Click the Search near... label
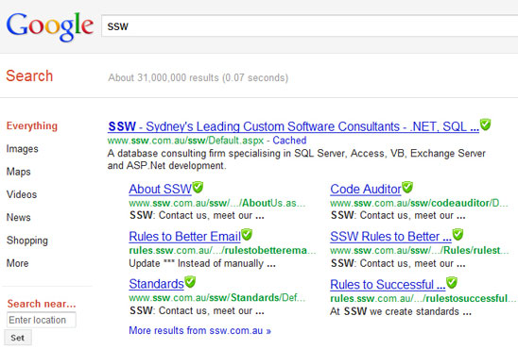The image size is (518, 349). coord(42,304)
